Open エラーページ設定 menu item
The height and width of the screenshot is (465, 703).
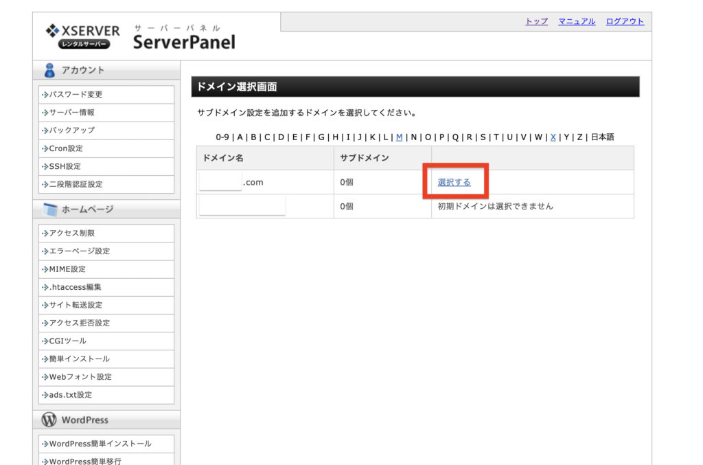click(106, 251)
